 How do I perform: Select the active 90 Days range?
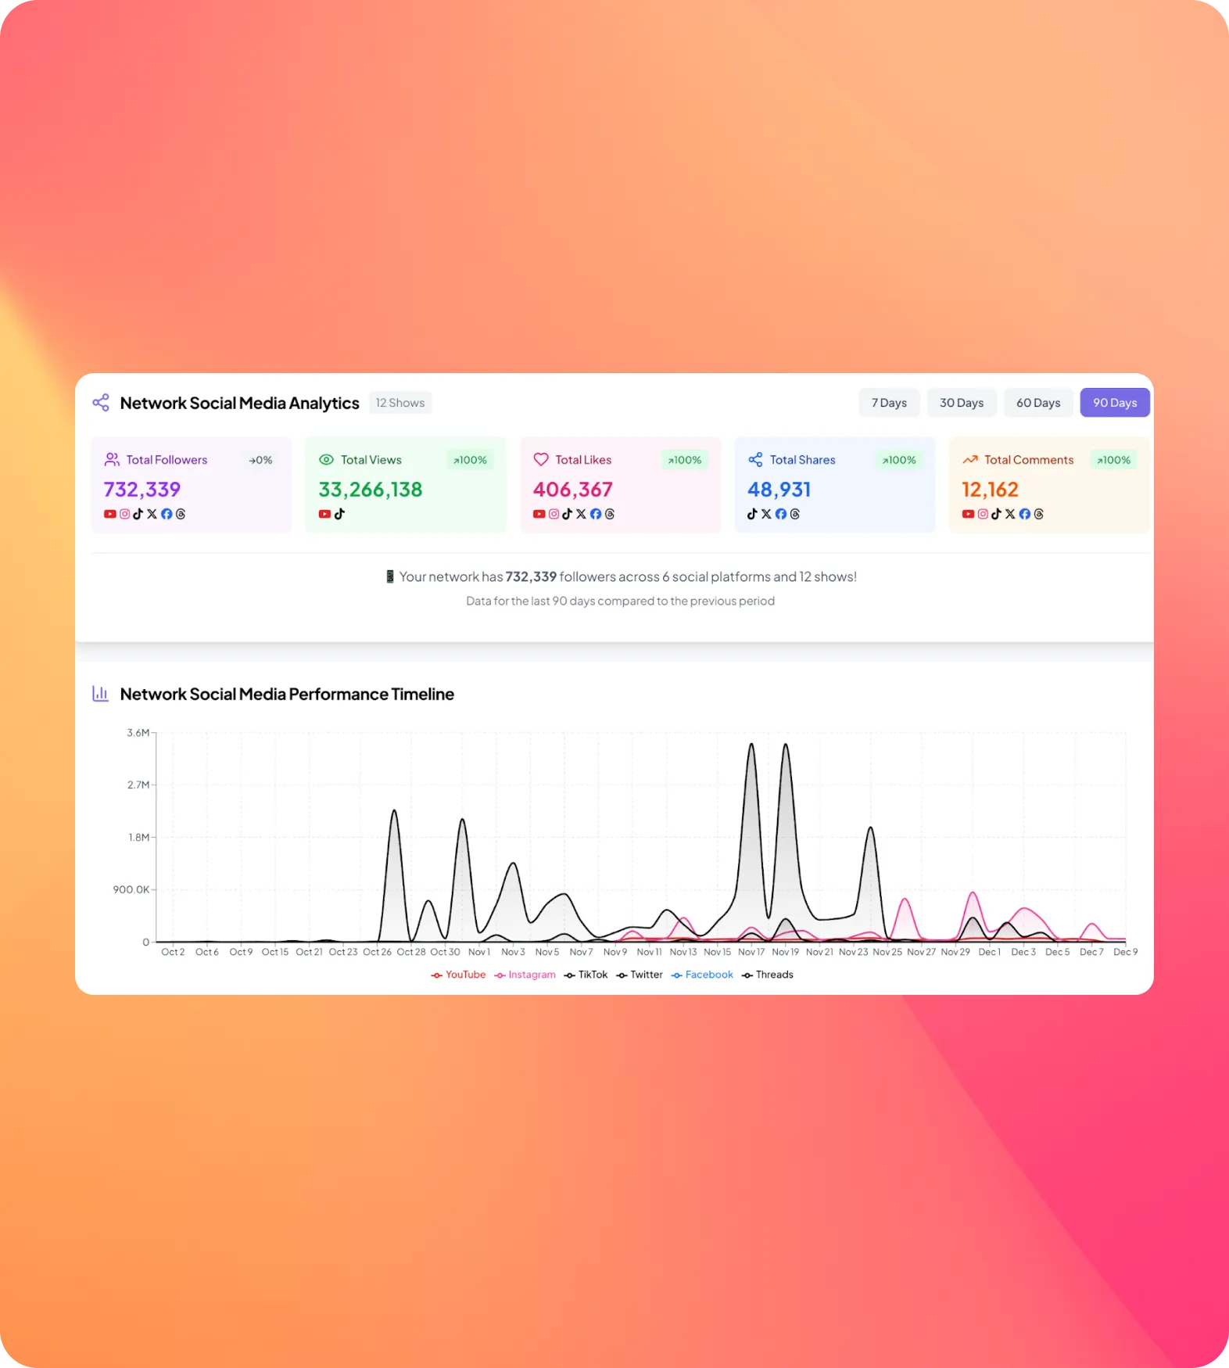(x=1115, y=403)
